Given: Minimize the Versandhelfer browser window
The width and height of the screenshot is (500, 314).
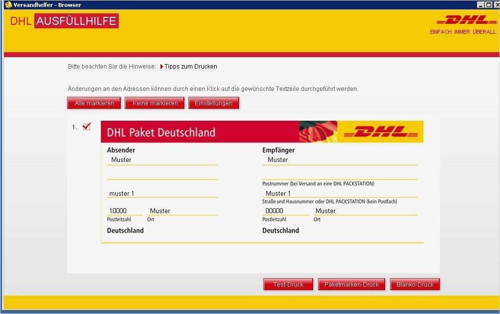Looking at the screenshot, I should [x=481, y=5].
